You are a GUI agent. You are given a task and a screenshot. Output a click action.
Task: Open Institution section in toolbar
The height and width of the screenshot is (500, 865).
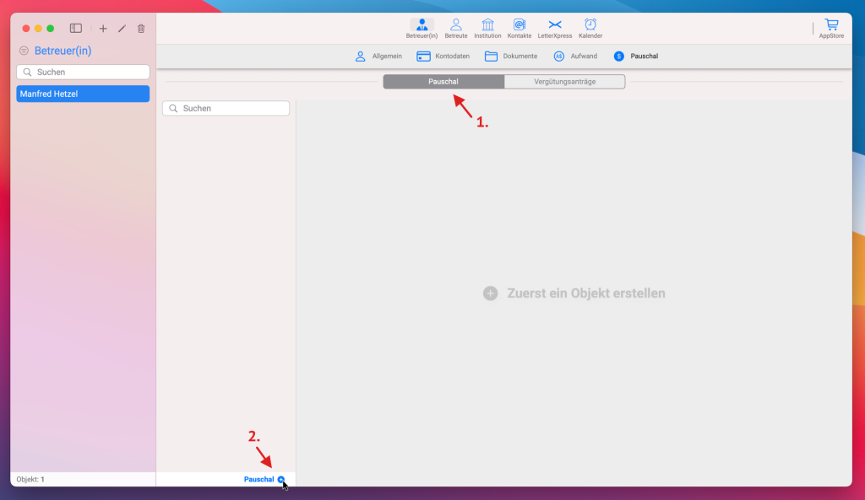click(487, 29)
